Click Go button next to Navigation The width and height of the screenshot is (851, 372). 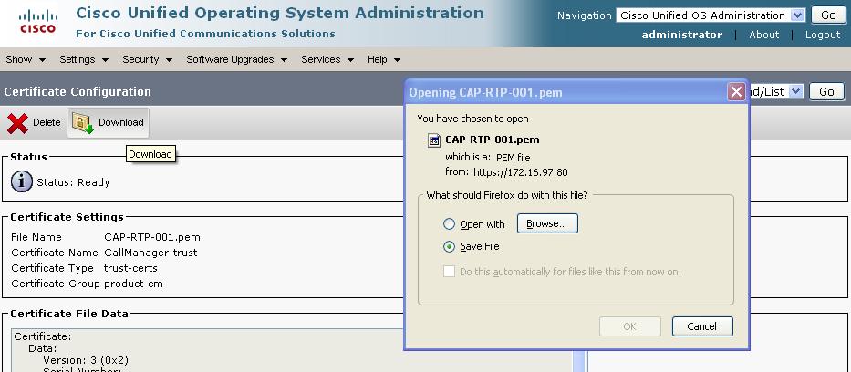tap(828, 15)
